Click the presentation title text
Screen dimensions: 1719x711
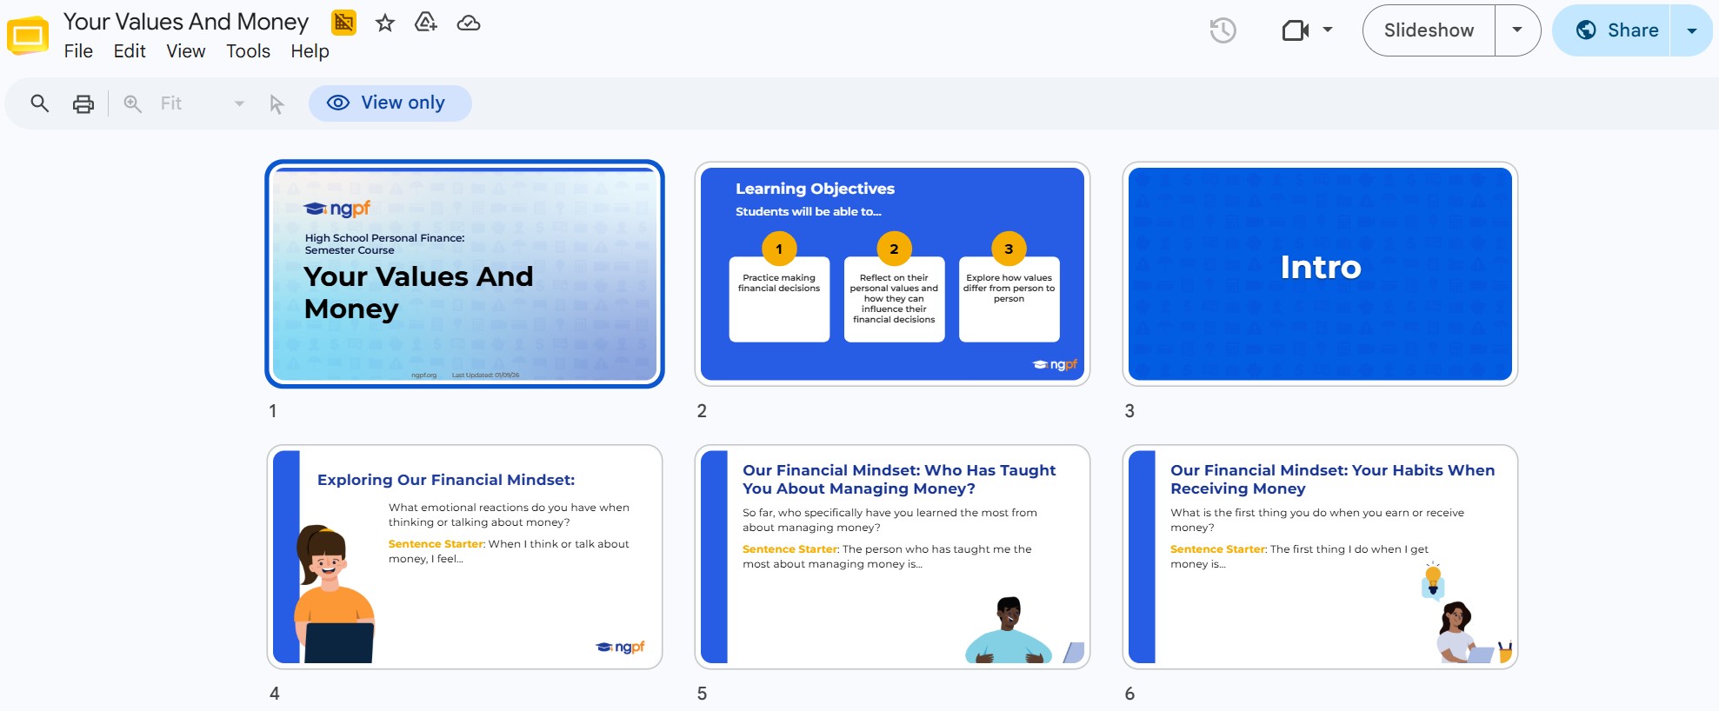[186, 22]
